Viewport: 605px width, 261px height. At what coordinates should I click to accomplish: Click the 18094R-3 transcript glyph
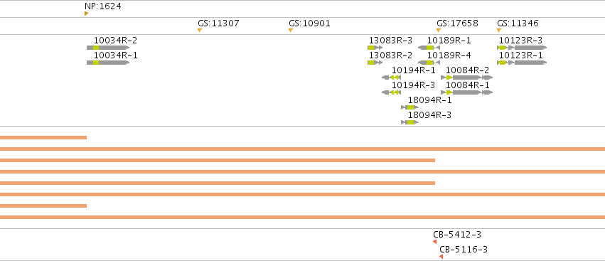409,122
